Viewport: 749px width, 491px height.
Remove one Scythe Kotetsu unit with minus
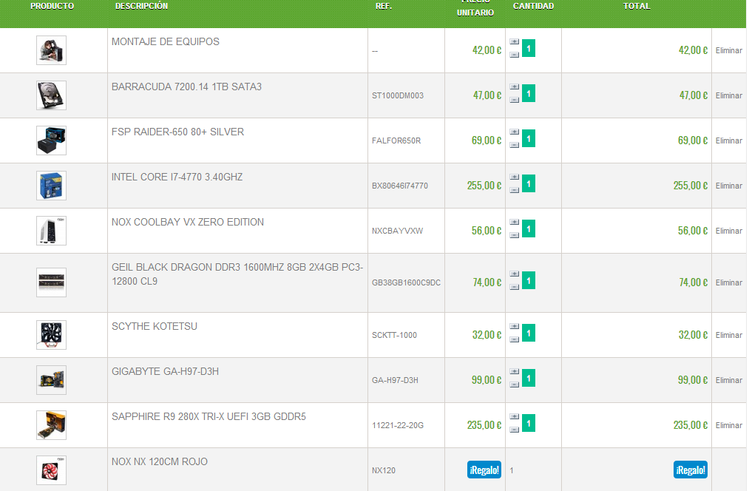click(514, 339)
